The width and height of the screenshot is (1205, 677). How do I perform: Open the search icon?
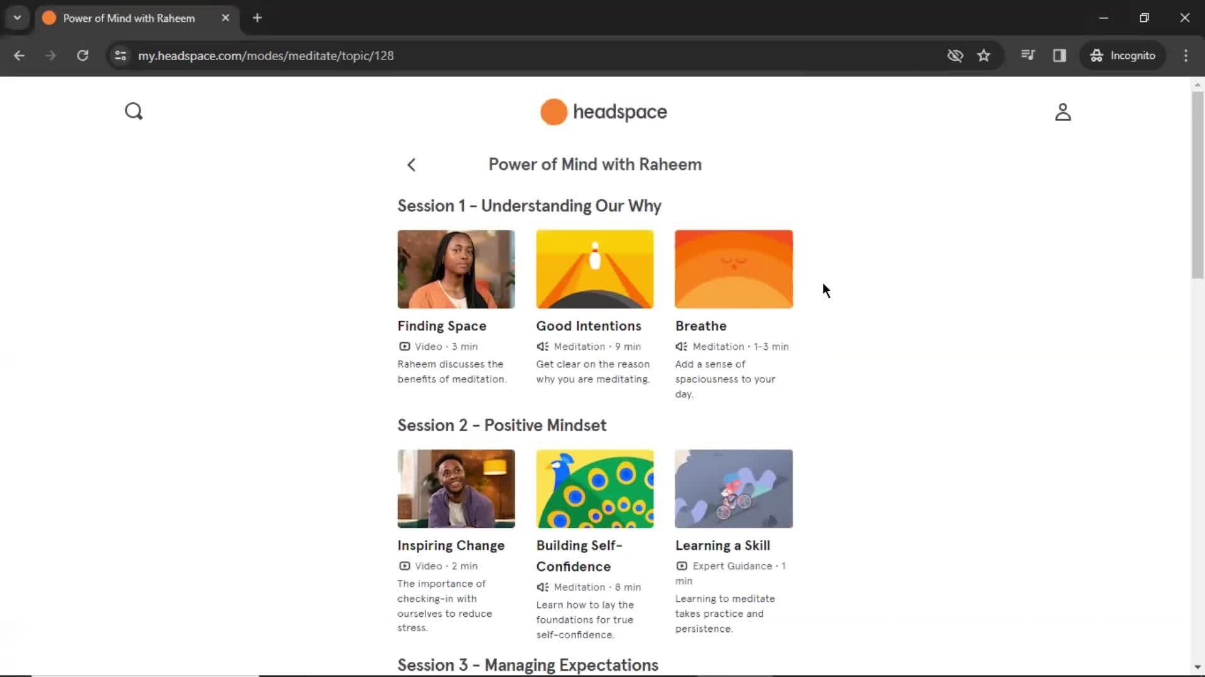[x=133, y=111]
